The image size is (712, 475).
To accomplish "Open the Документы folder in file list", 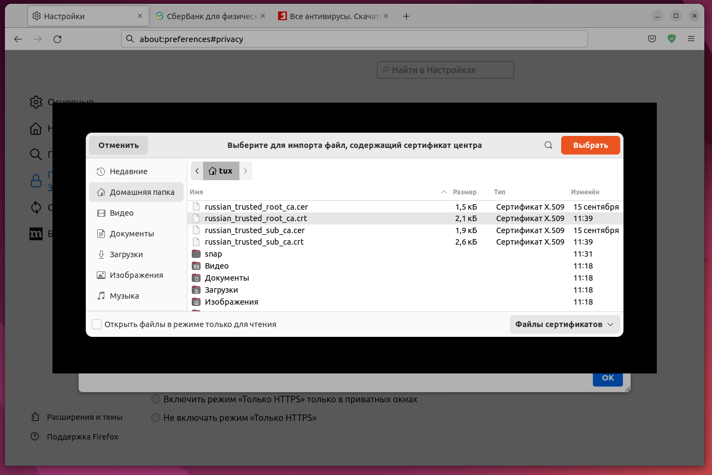I will pos(405,278).
